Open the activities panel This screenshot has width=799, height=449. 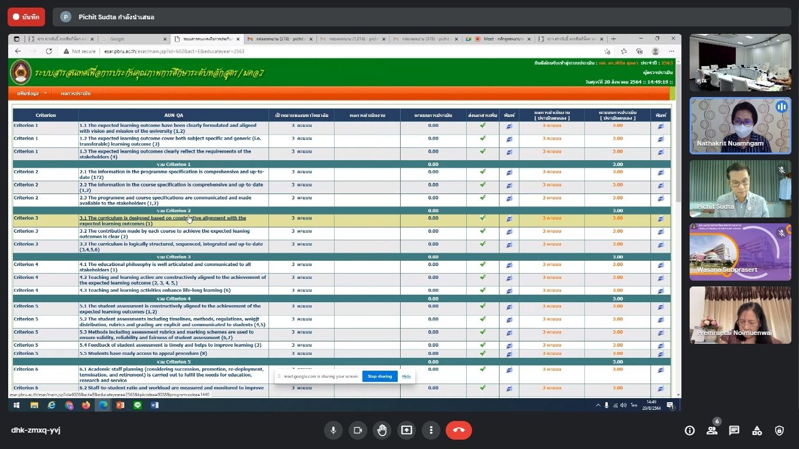tap(757, 430)
